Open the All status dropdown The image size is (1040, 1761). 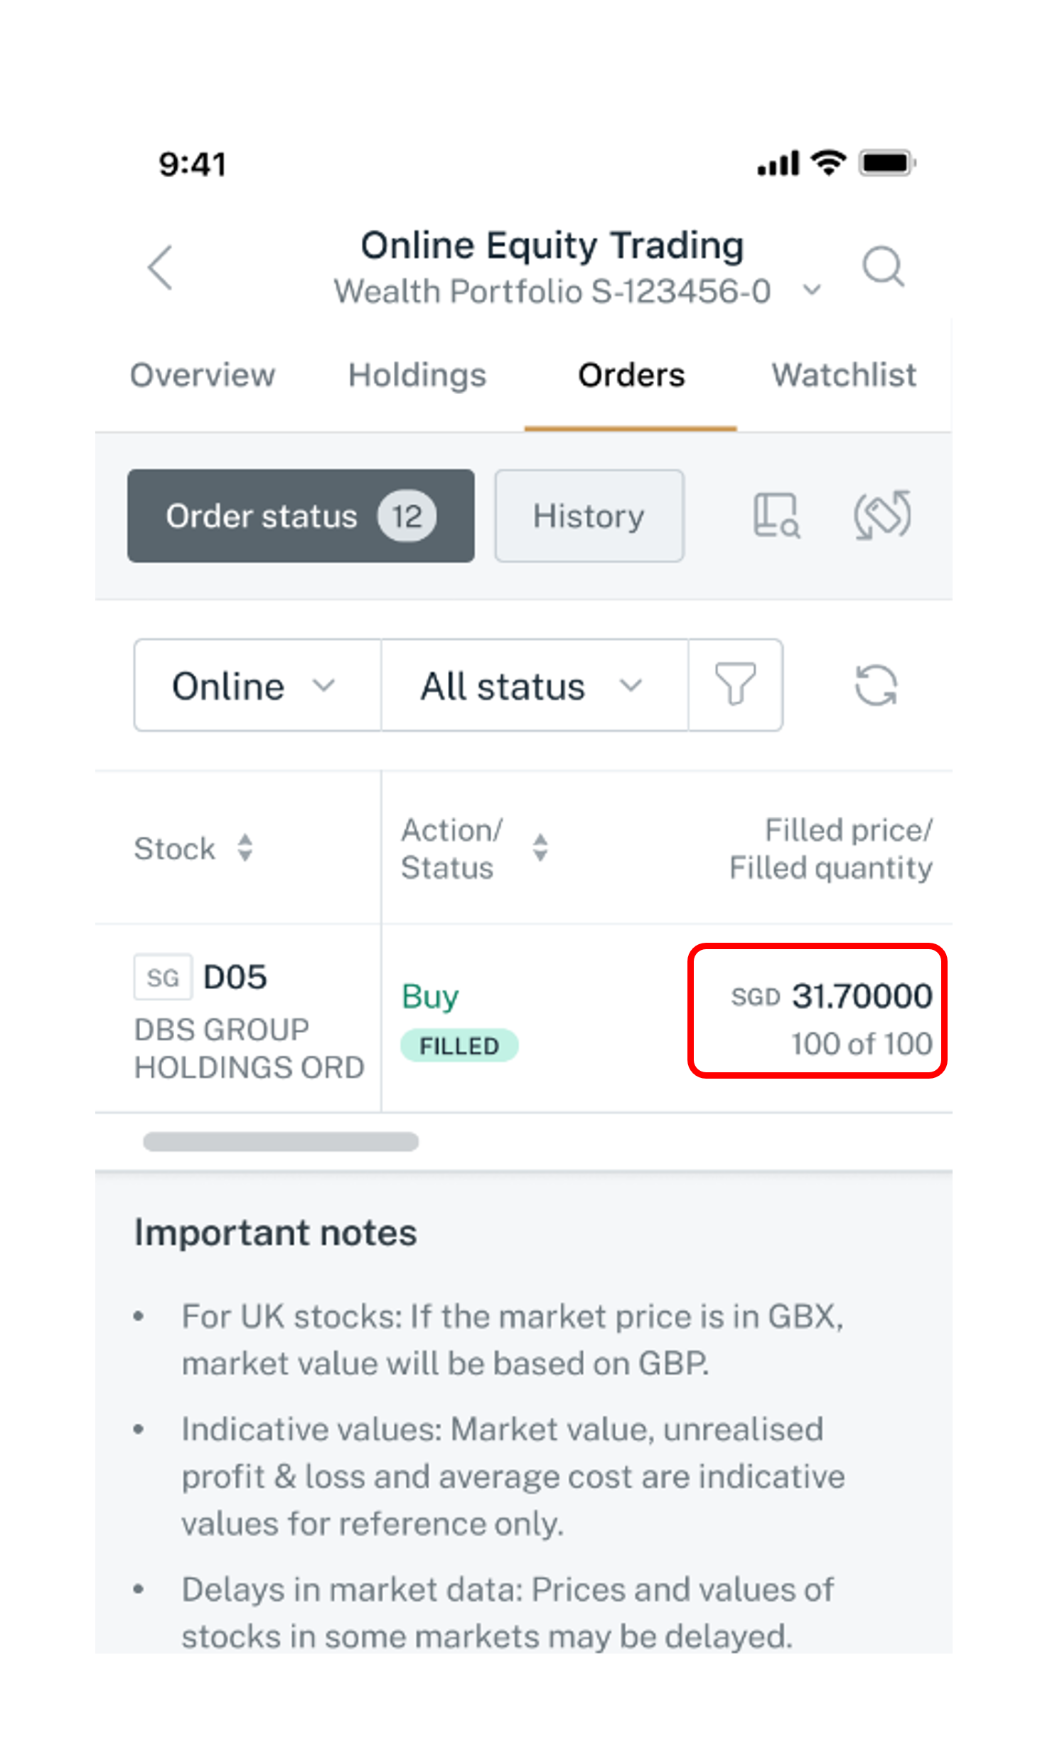coord(535,684)
